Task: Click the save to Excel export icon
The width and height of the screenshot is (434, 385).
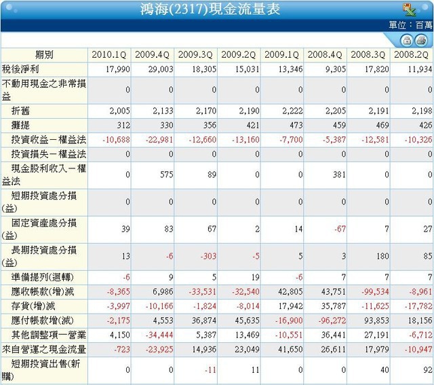Action: (410, 10)
